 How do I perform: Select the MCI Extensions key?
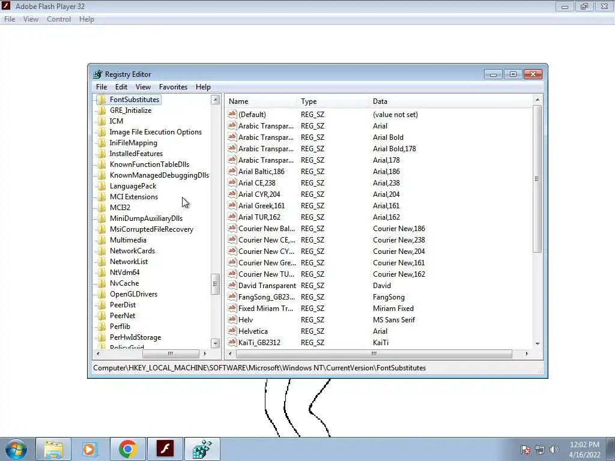[x=134, y=197]
